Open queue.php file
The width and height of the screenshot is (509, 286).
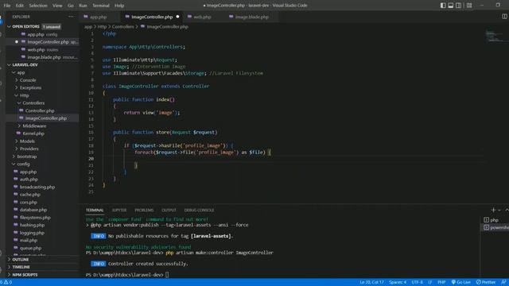click(x=30, y=248)
